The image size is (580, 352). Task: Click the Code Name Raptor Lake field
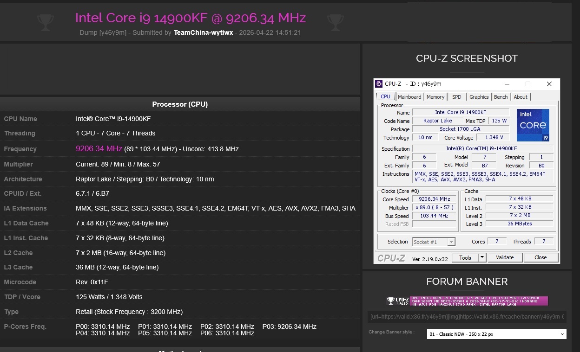(x=437, y=121)
